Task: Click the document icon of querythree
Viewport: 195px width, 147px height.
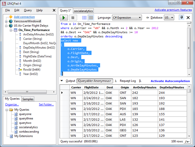Action: click(x=16, y=118)
